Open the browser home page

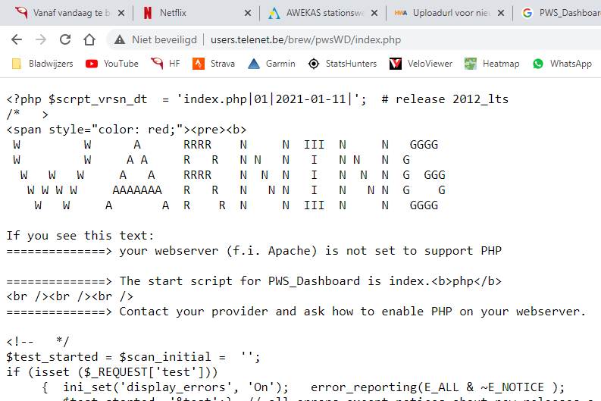(89, 39)
